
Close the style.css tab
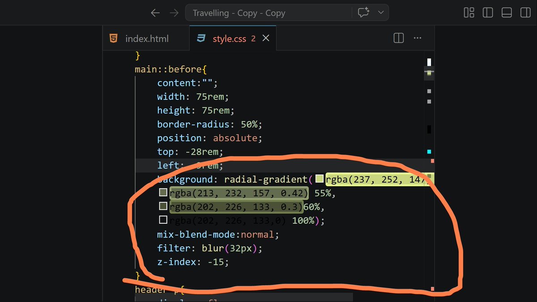(x=266, y=38)
